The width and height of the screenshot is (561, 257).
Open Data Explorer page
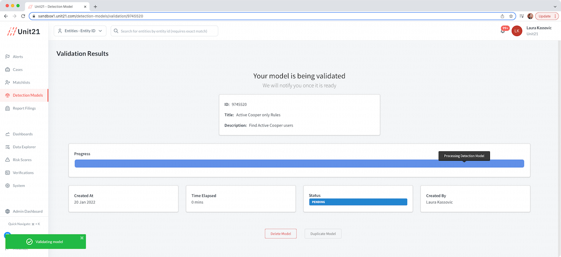point(24,147)
